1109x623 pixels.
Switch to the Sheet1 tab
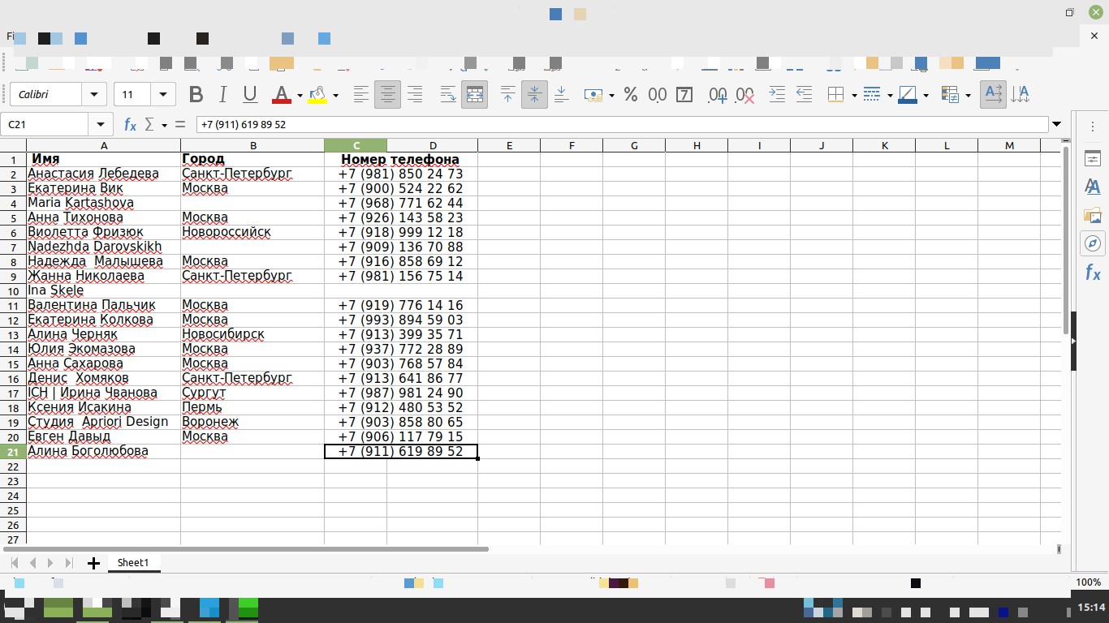(133, 563)
